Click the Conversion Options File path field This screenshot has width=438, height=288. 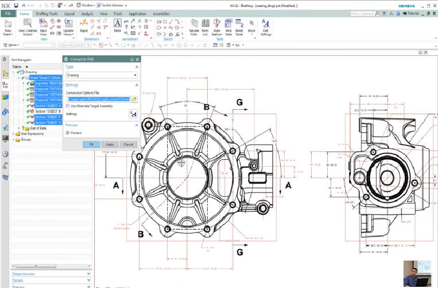pyautogui.click(x=99, y=99)
